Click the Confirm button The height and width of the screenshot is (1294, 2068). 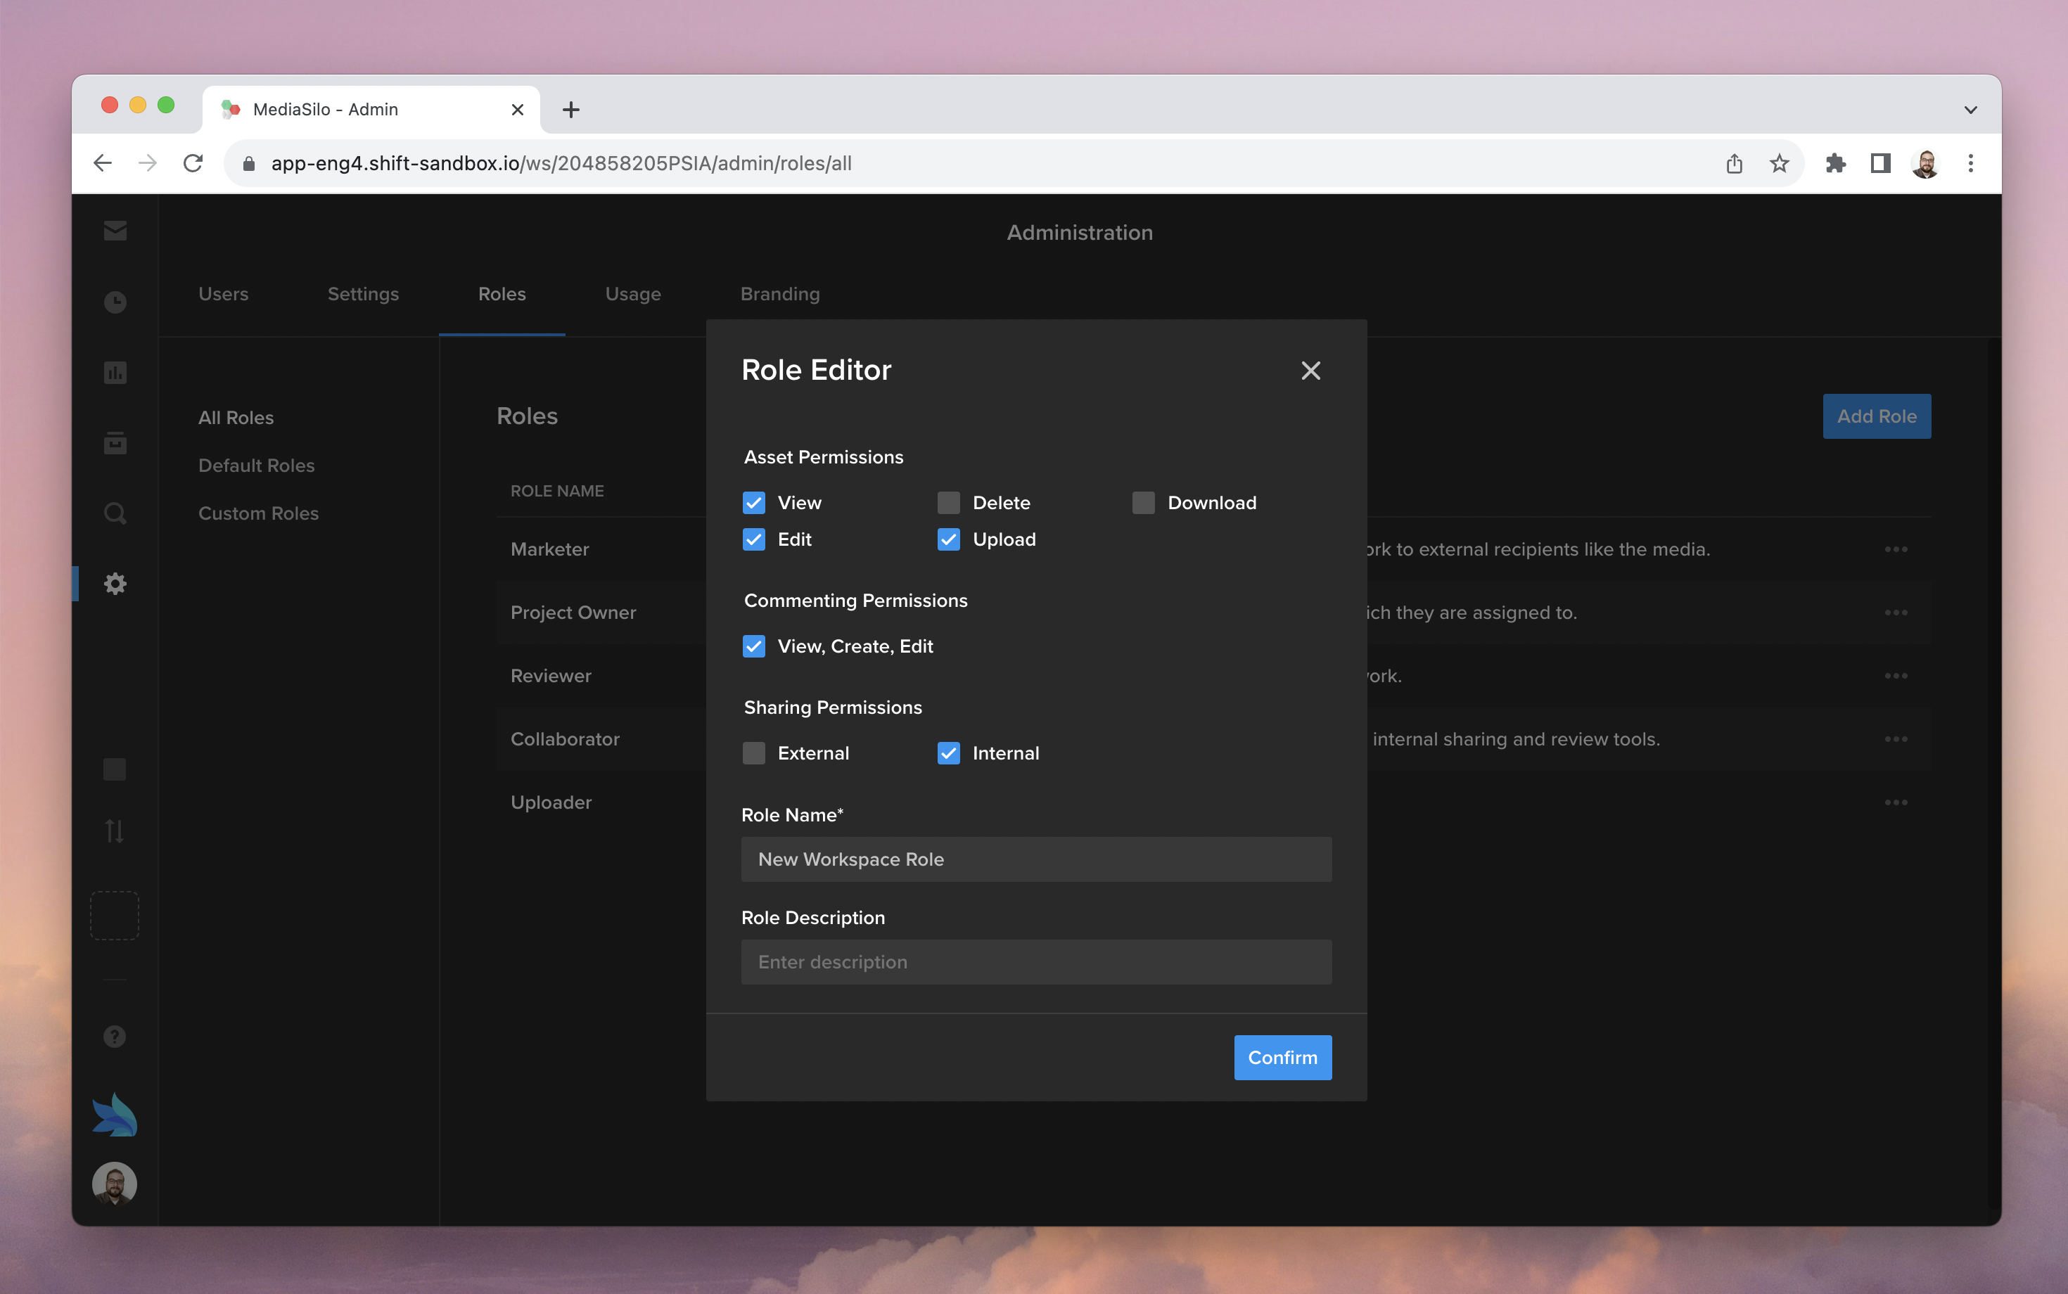point(1282,1058)
